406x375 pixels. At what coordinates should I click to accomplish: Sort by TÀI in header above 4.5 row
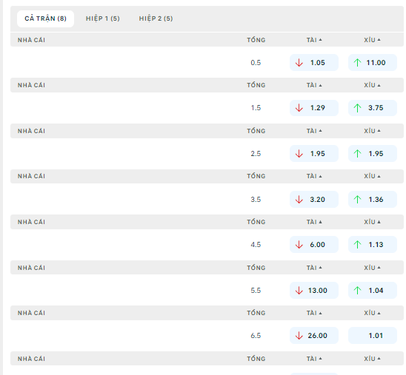(x=314, y=222)
